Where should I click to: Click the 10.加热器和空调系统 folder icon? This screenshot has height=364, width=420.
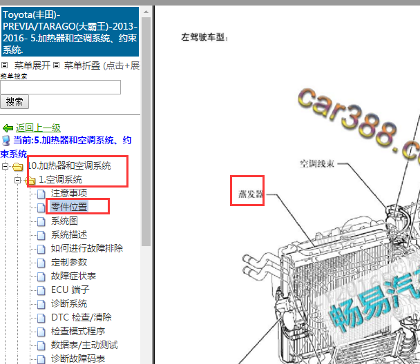click(x=18, y=167)
